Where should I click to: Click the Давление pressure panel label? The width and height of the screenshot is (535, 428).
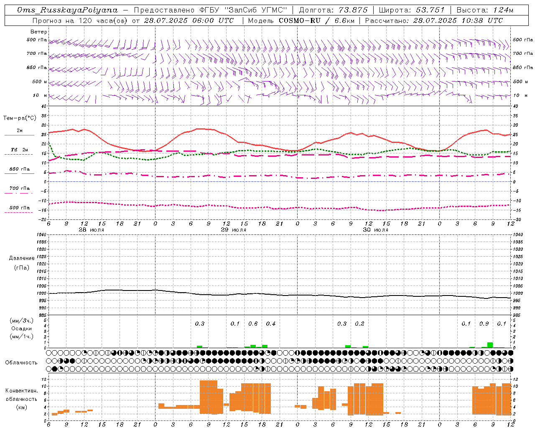pos(22,258)
